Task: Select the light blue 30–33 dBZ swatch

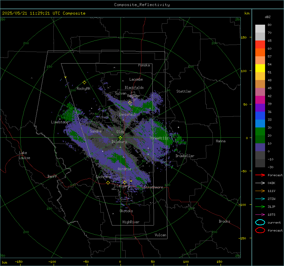Action: [260, 123]
